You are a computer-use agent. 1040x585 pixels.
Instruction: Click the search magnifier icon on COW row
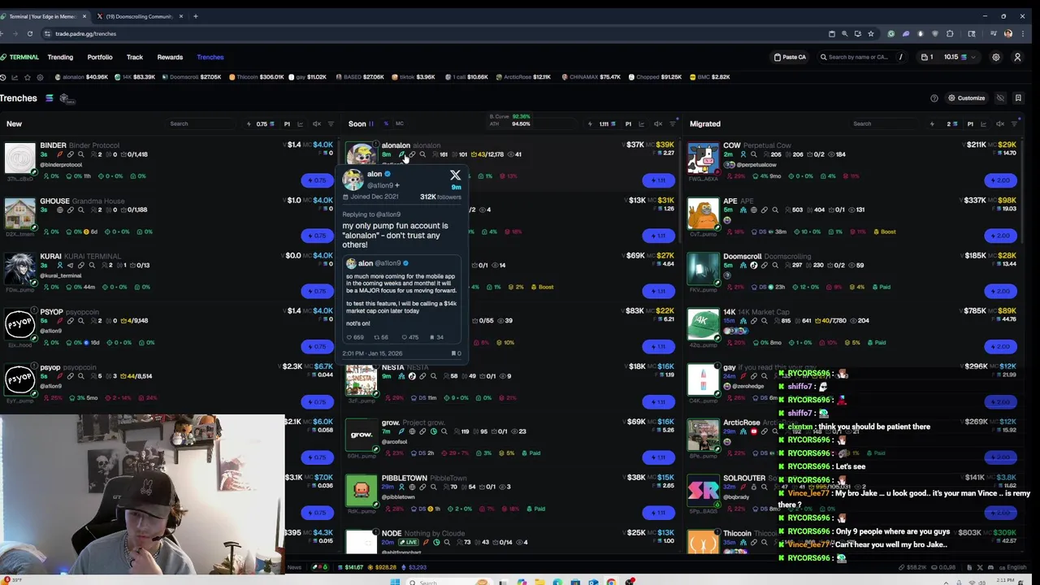[753, 154]
